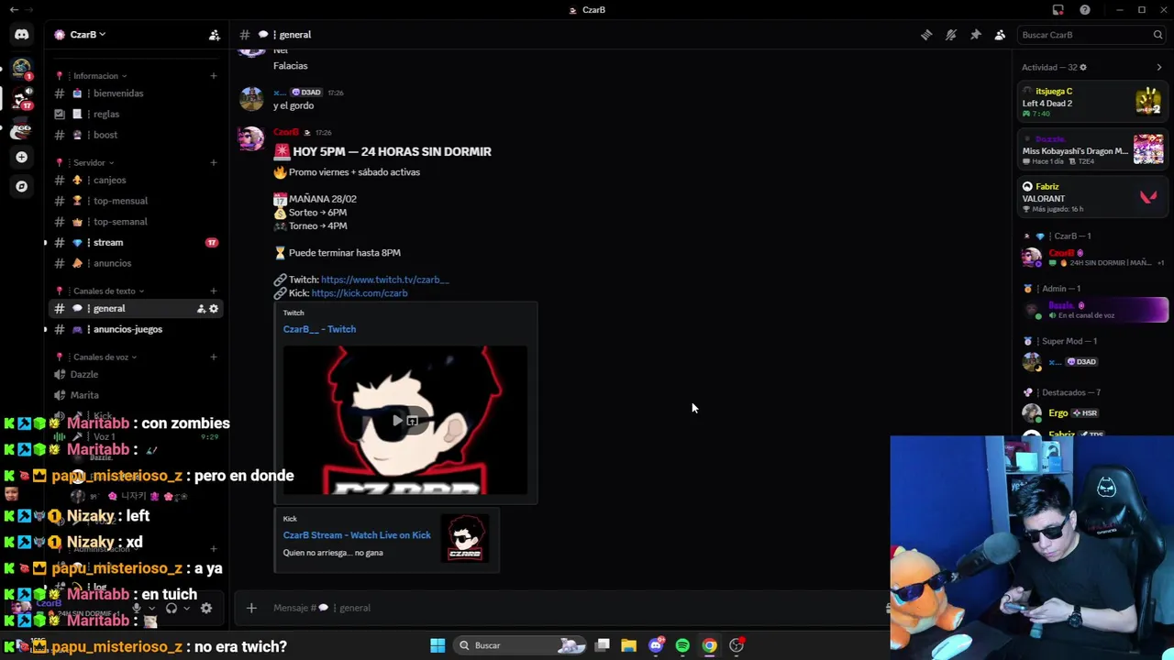This screenshot has height=660, width=1174.
Task: Collapse the Servidor category
Action: click(x=93, y=162)
